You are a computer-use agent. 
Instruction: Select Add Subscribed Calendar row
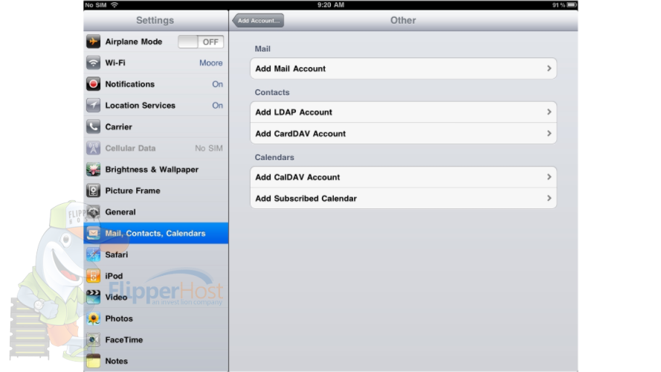(x=403, y=198)
